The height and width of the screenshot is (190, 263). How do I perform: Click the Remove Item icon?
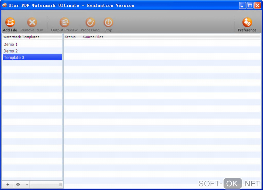coord(32,22)
